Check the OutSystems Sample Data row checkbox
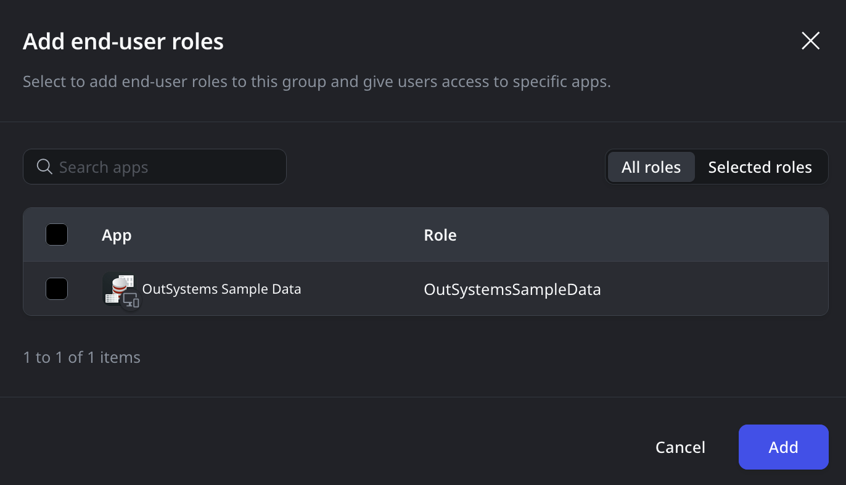Screen dimensions: 846x485 click(x=57, y=289)
